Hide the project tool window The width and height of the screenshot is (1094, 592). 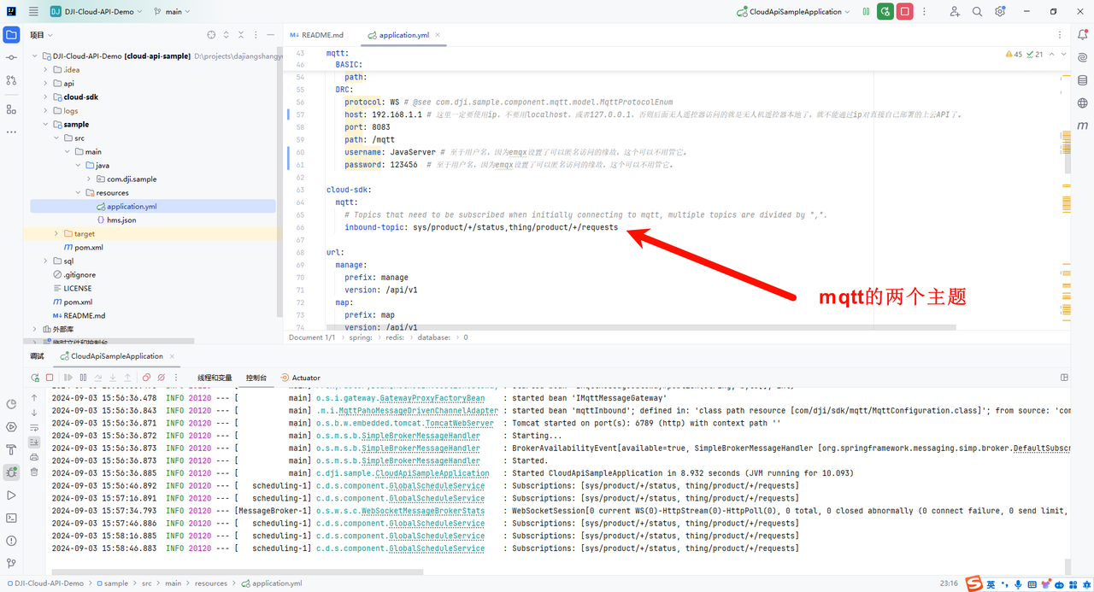pyautogui.click(x=270, y=35)
